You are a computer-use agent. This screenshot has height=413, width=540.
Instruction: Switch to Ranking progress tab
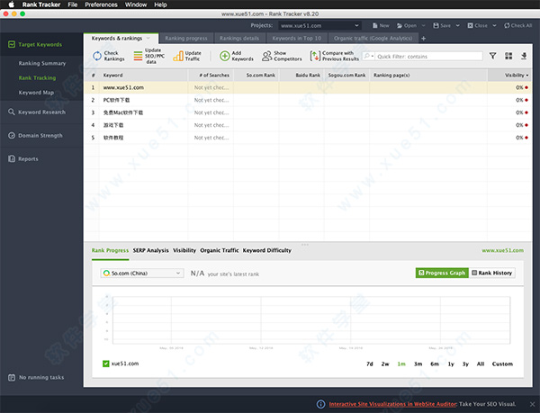[186, 38]
